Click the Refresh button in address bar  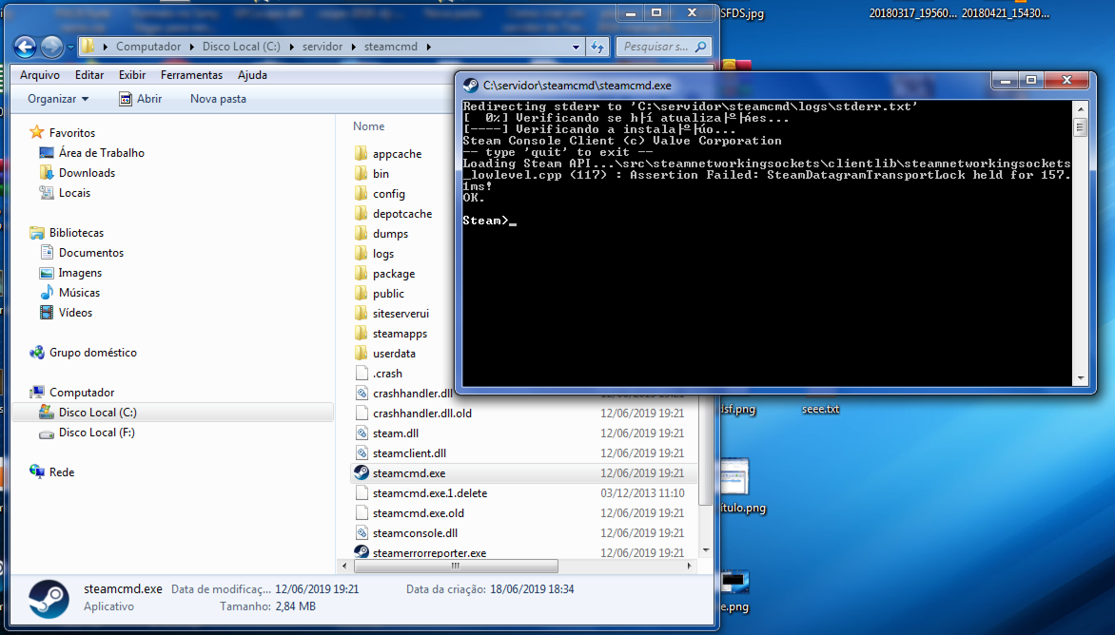[597, 47]
